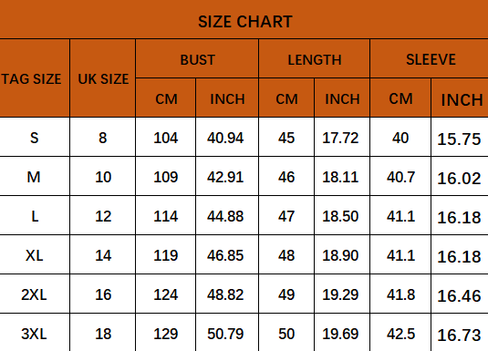Select tag size XL cell
488x351 pixels.
click(x=35, y=254)
